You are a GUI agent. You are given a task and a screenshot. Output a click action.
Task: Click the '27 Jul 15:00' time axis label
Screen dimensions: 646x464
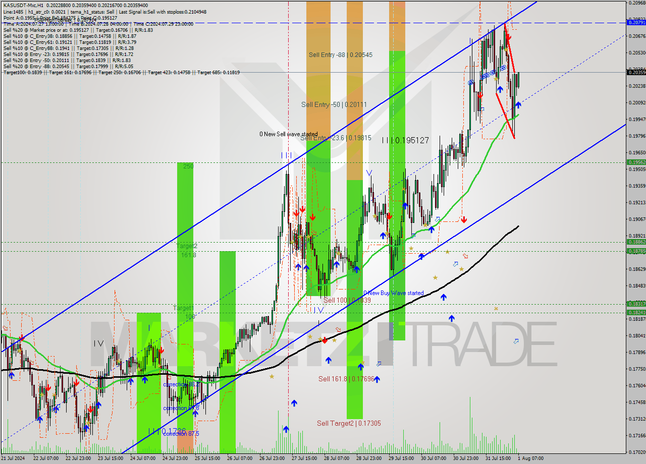pos(304,458)
